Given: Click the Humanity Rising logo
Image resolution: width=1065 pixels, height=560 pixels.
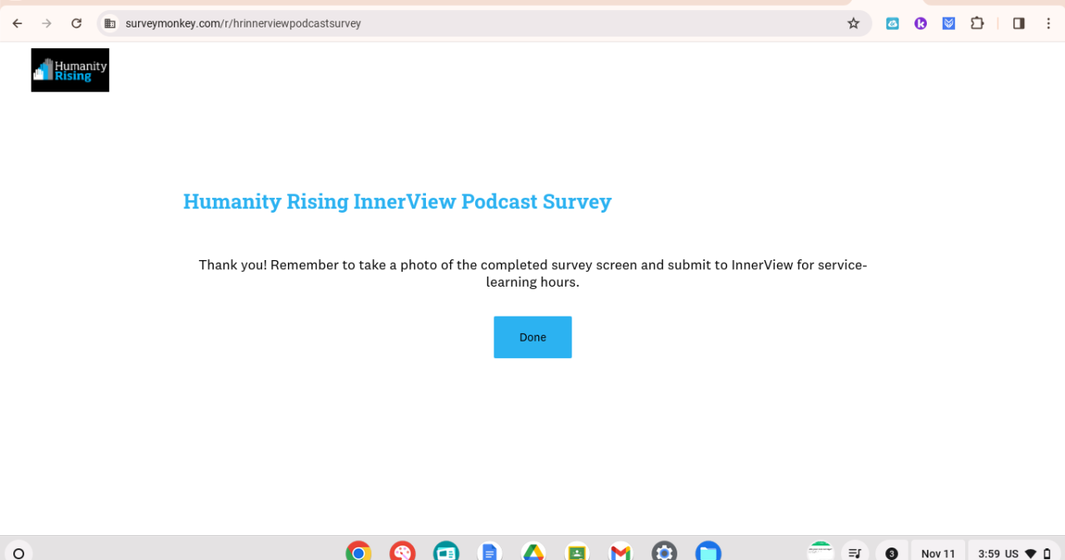Looking at the screenshot, I should pyautogui.click(x=70, y=70).
